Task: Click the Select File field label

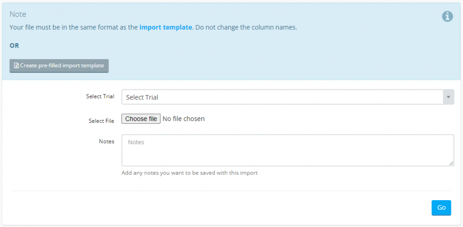Action: 101,121
